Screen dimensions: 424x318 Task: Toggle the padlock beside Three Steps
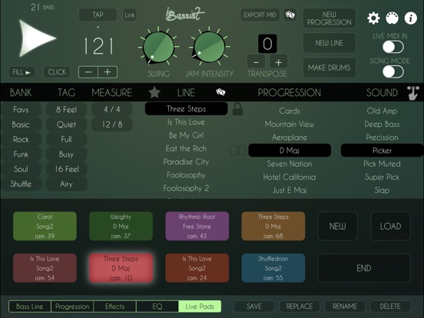(x=237, y=109)
